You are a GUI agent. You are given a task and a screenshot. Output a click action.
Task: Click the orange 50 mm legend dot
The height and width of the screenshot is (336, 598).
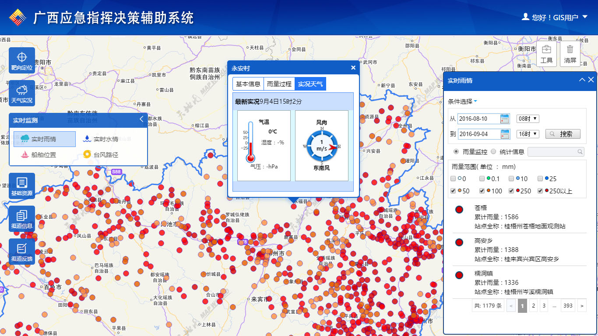coord(459,191)
